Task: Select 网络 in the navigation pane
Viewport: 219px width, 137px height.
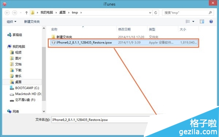Action: (16, 111)
